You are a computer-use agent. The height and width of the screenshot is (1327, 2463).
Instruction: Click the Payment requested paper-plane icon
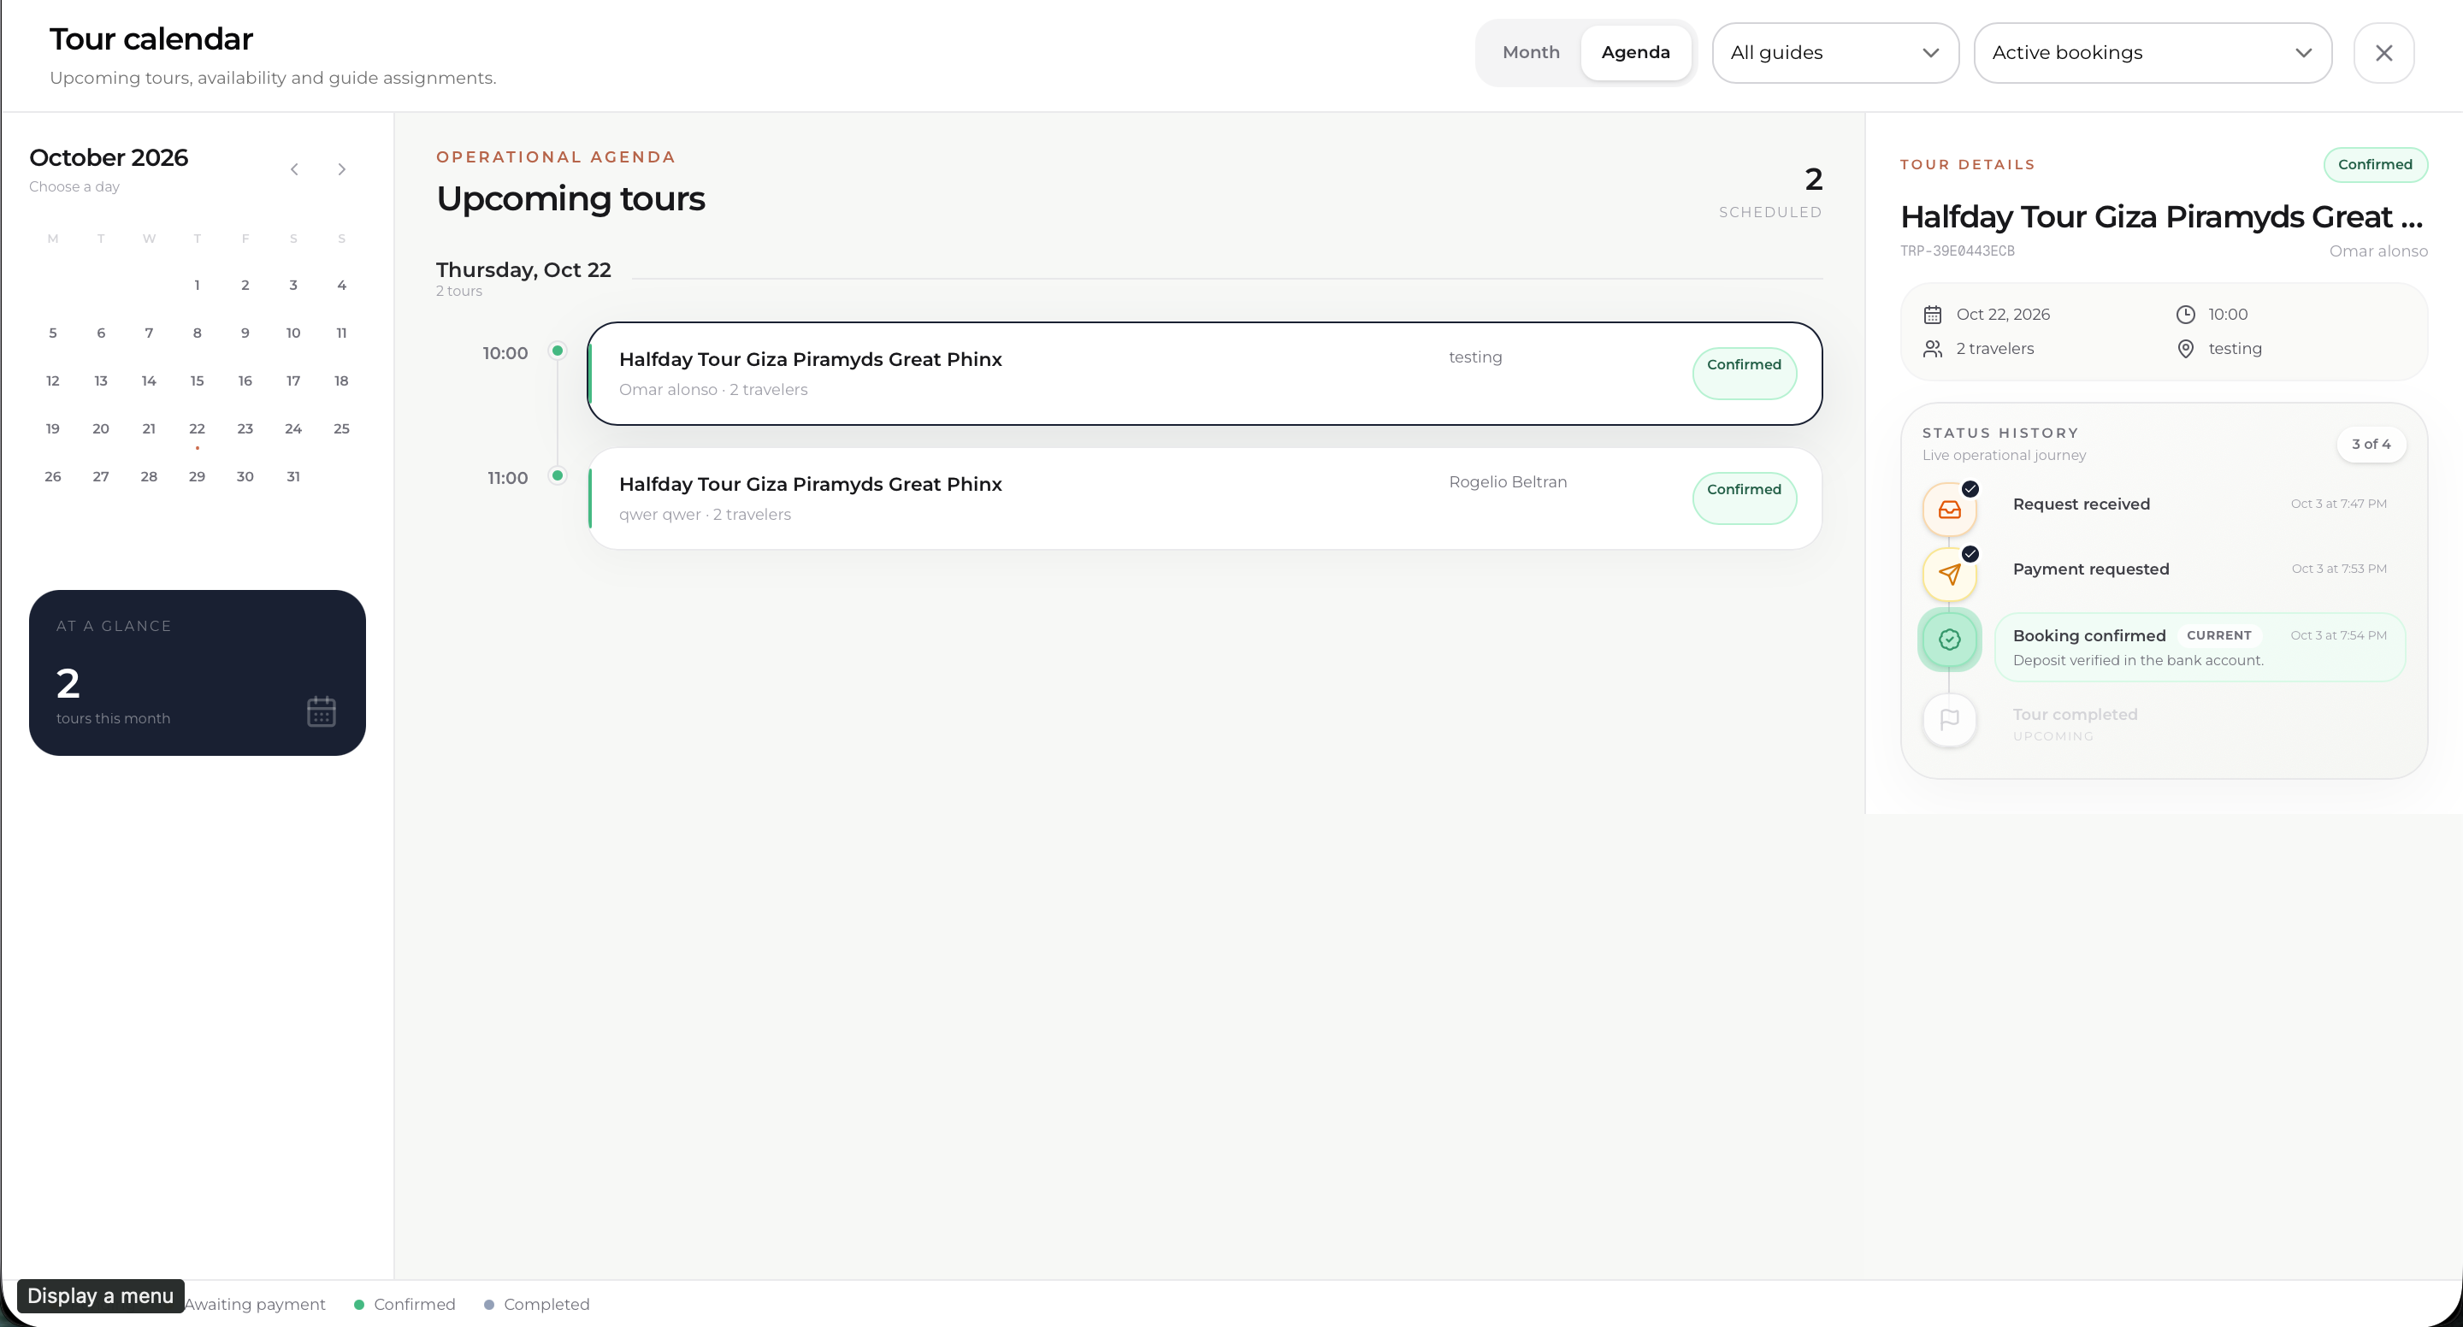pyautogui.click(x=1950, y=575)
